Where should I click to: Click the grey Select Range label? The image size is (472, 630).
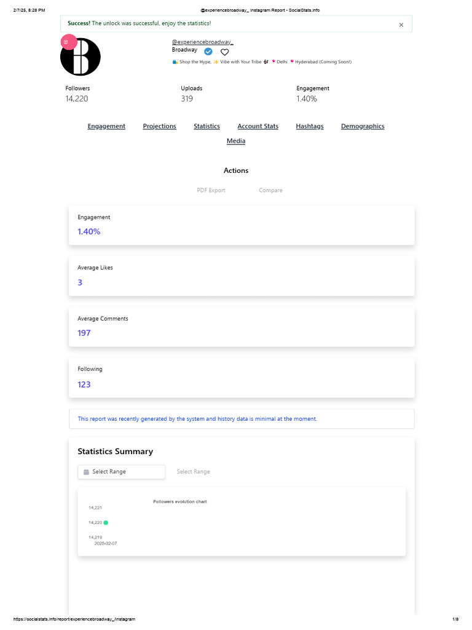tap(193, 472)
